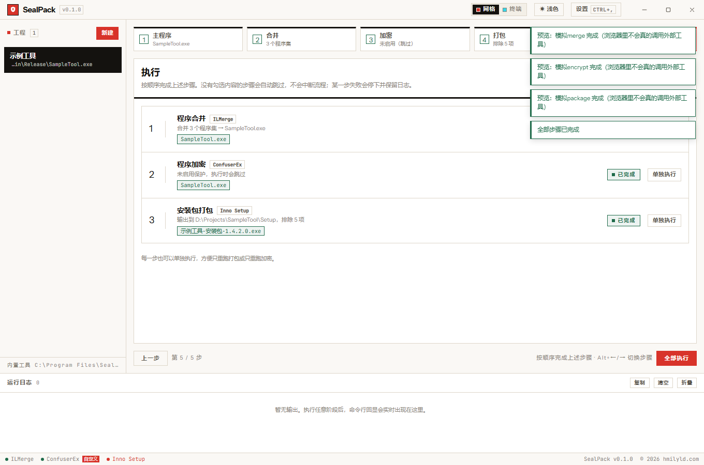Screen dimensions: 704x465
Task: Click the SampleTool.exe chip under 程序合并
Action: point(203,139)
